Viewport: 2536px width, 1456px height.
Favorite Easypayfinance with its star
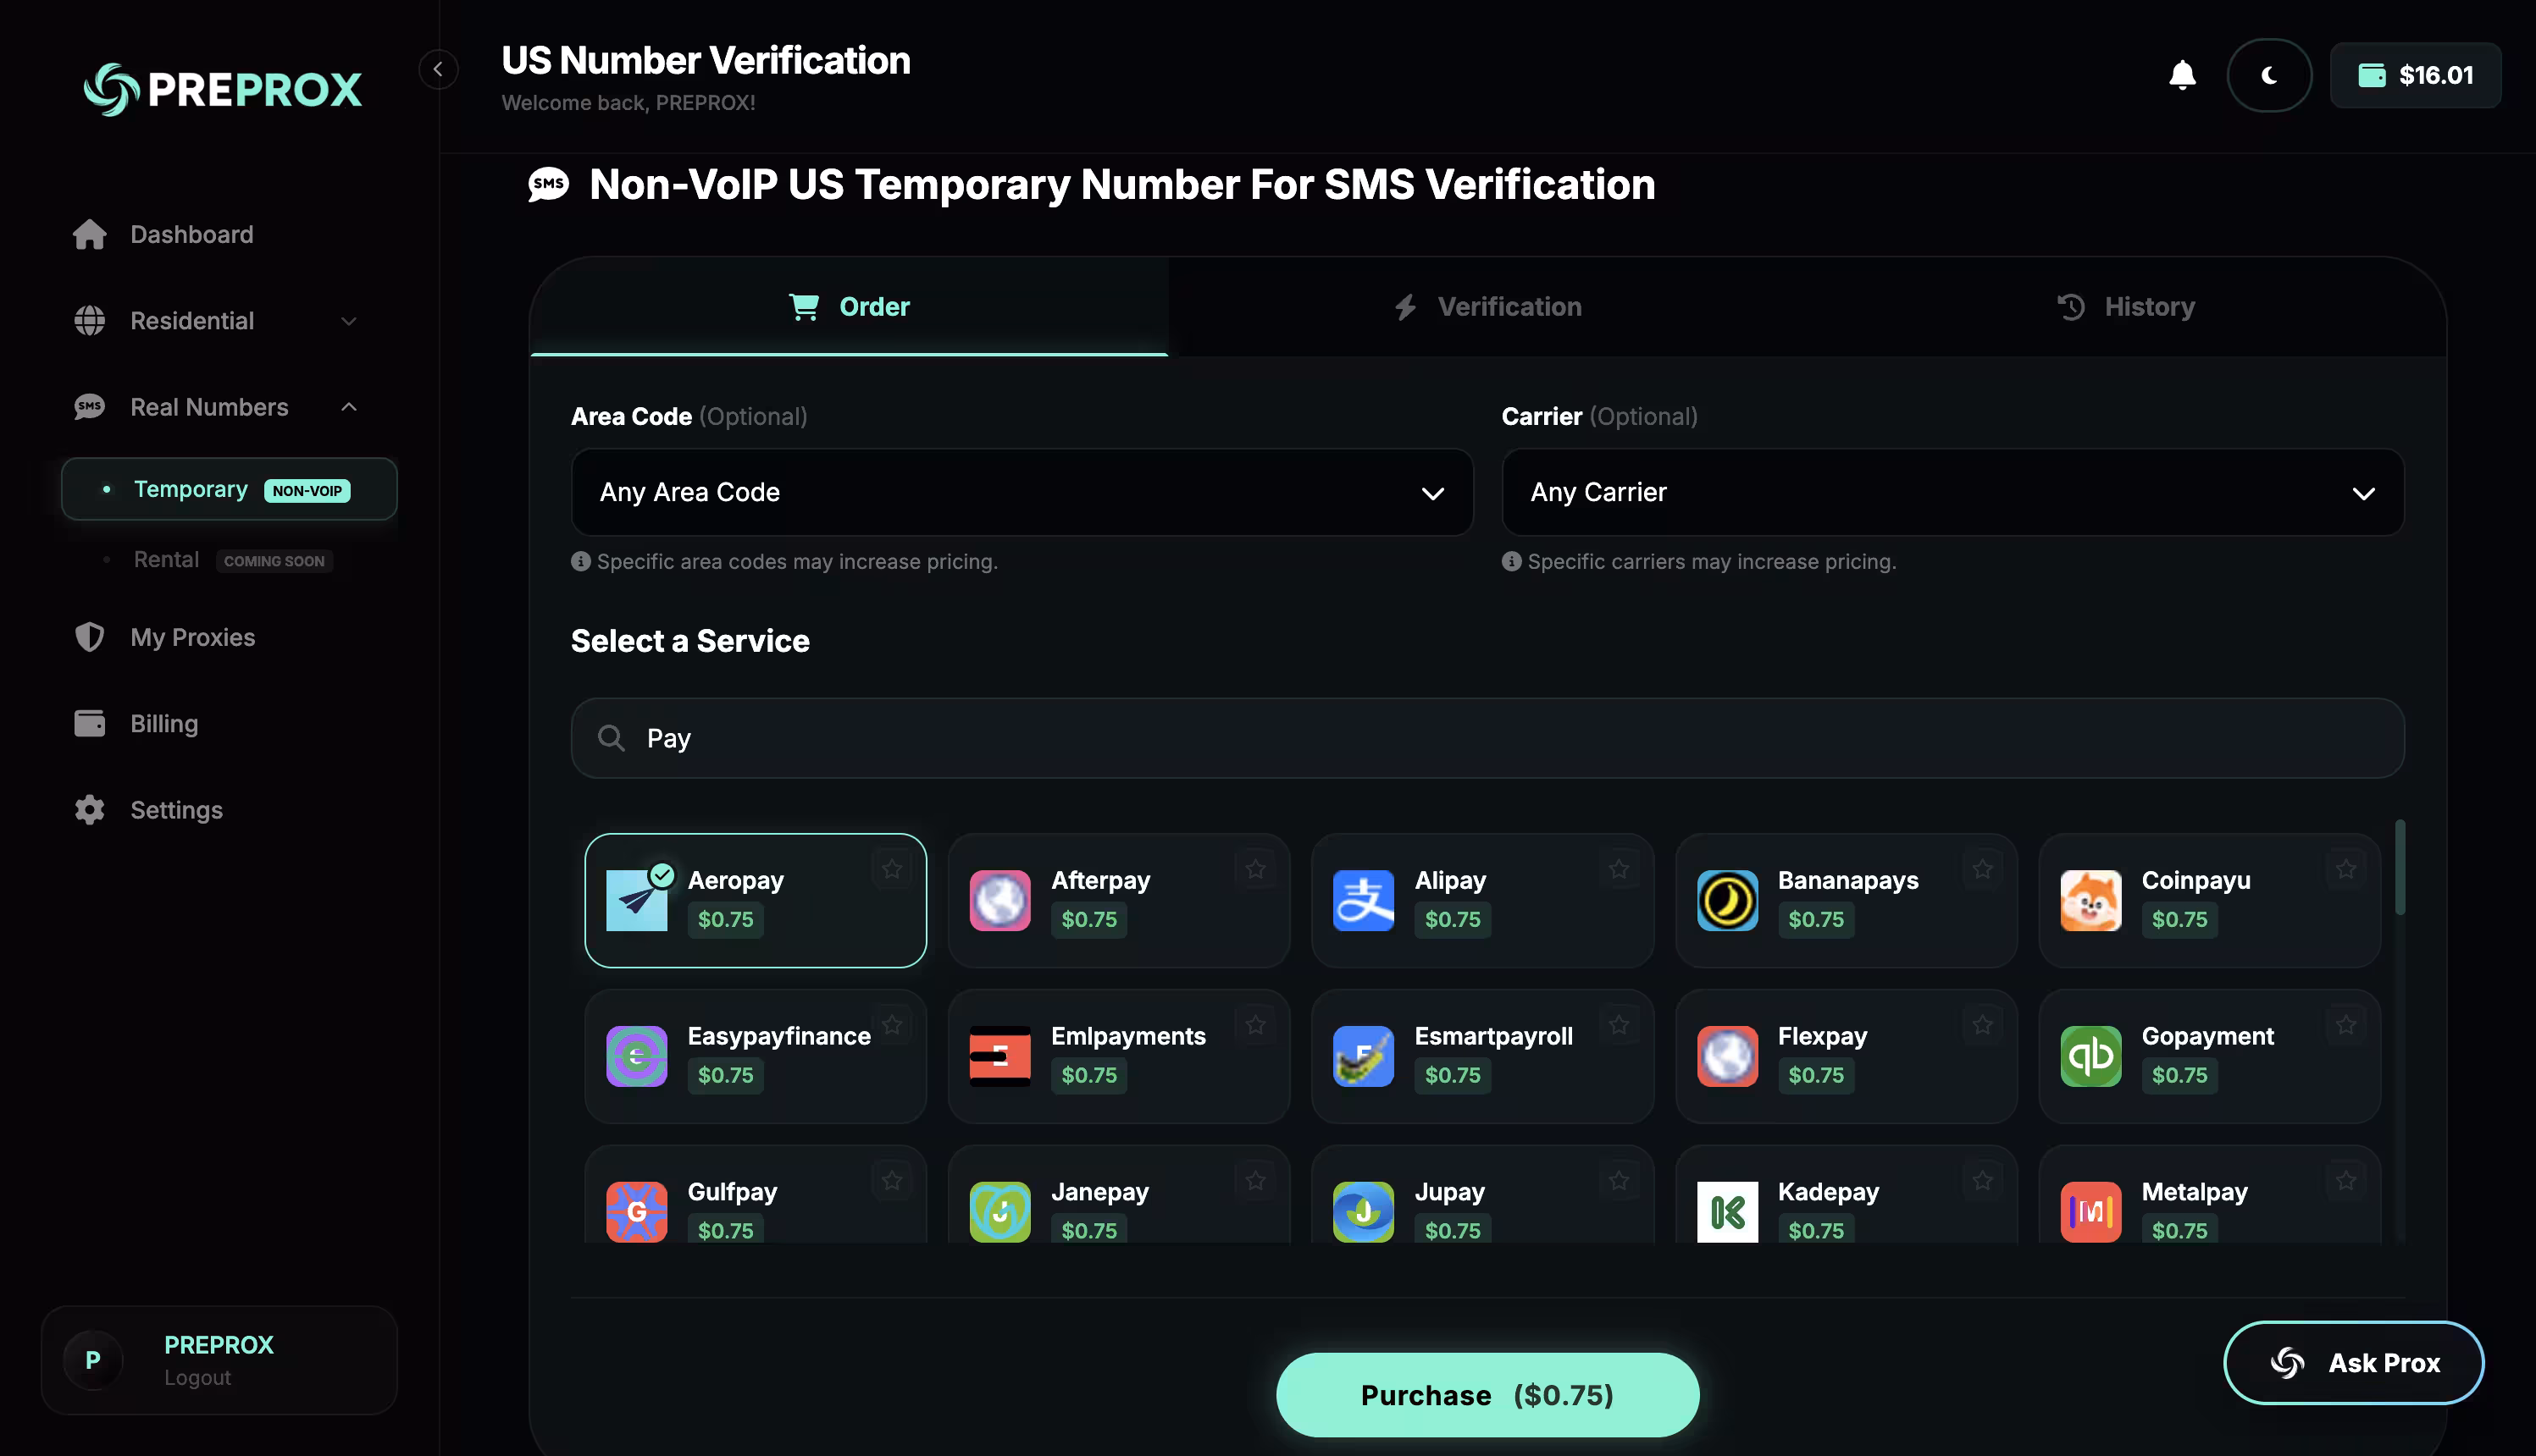tap(891, 1025)
